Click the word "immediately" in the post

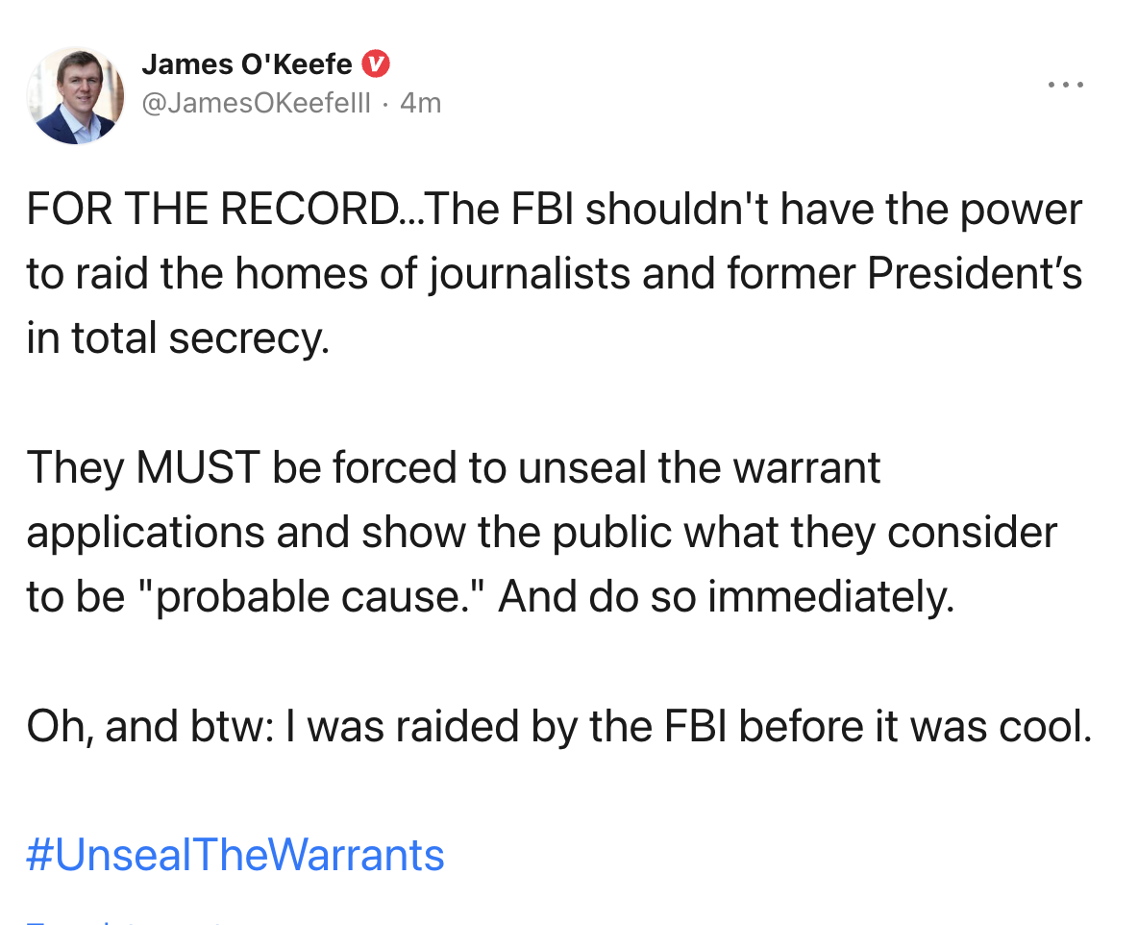point(829,597)
